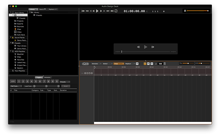Open the Select dropdown in timeline toolbar
The image size is (220, 136).
(107, 64)
